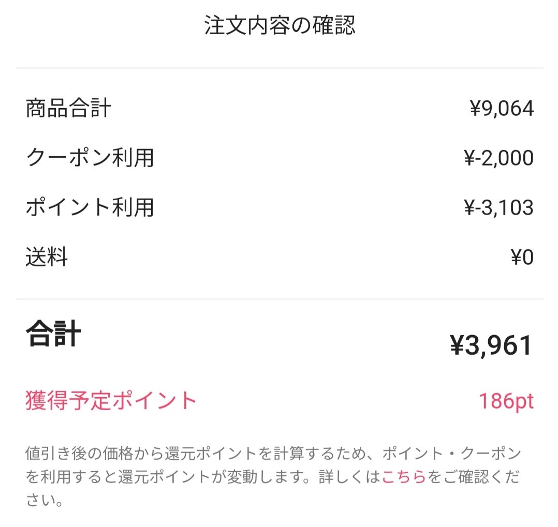The image size is (558, 527).
Task: Click ポイント・クーポン text in the note
Action: (x=451, y=454)
